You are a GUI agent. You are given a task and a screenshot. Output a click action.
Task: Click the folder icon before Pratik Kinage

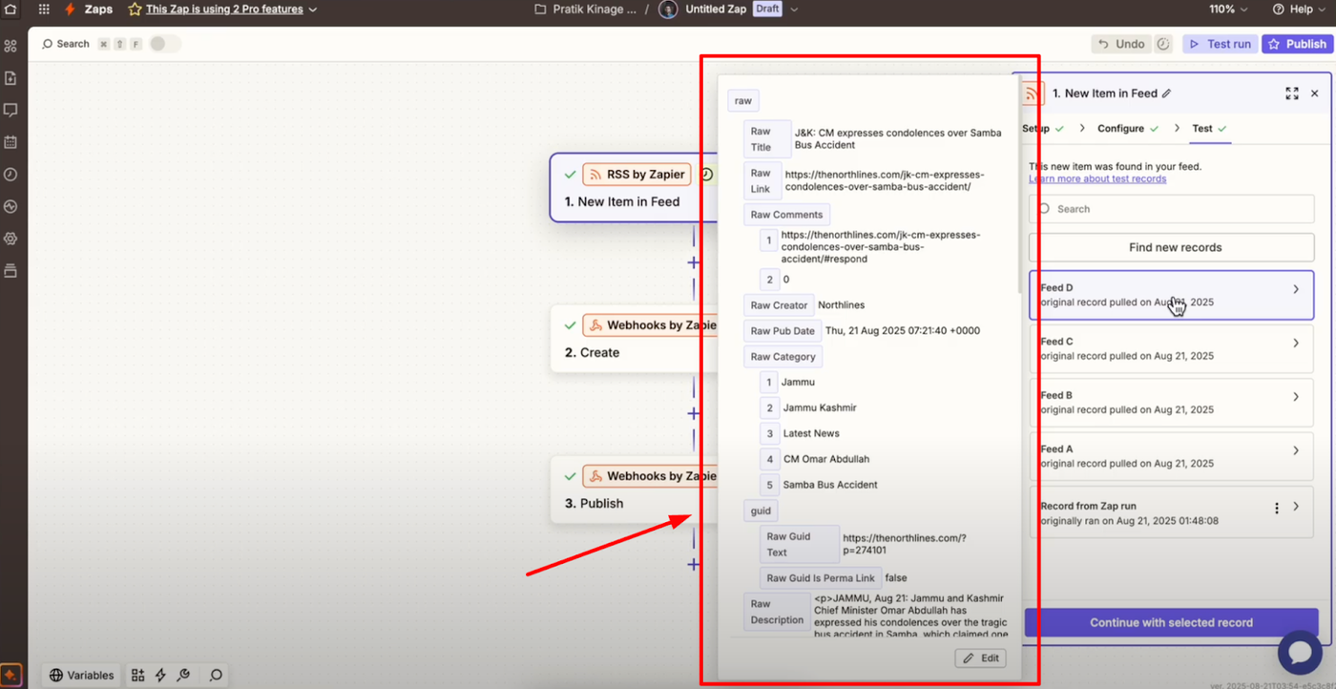(541, 10)
